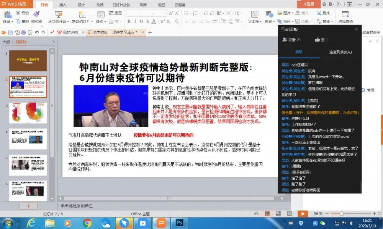Click the Format Painter (格式刷) icon
This screenshot has width=383, height=229.
tap(36, 15)
